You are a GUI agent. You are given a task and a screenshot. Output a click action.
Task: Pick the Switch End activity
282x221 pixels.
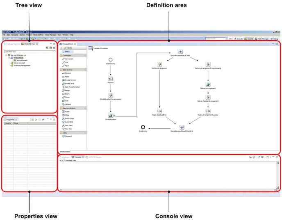pyautogui.click(x=68, y=122)
